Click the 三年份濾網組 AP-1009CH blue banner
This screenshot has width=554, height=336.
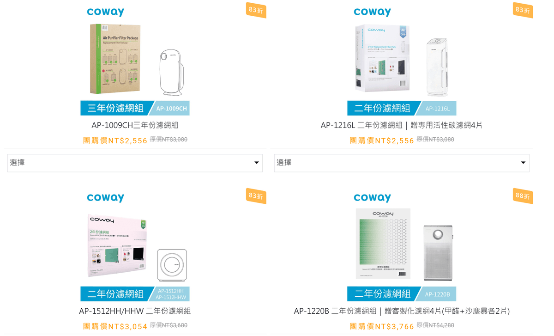pos(135,108)
